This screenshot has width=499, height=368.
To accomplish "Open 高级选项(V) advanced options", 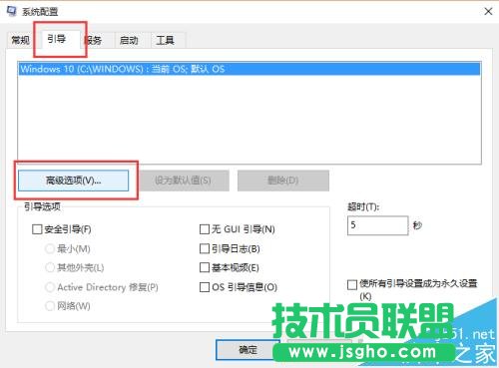I will tap(73, 181).
